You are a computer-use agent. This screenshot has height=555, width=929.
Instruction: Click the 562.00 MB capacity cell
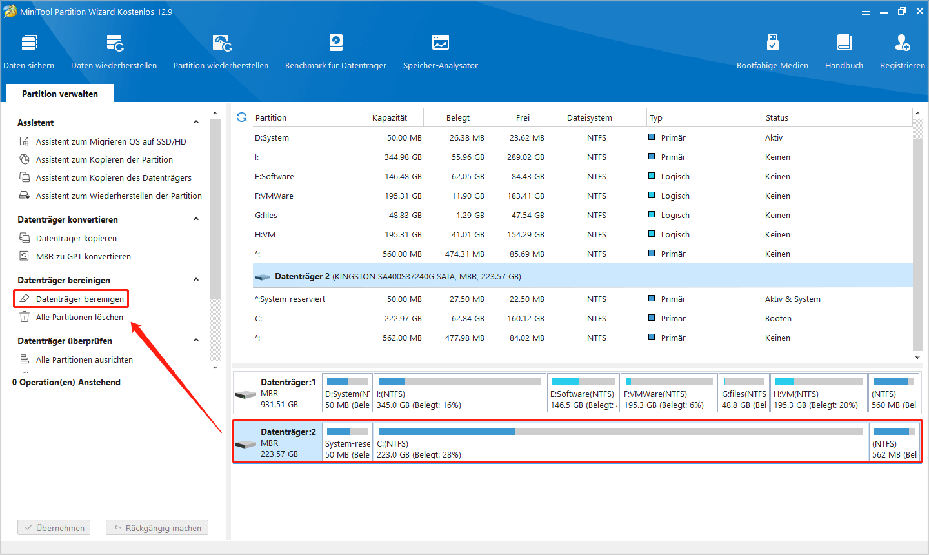pos(402,338)
